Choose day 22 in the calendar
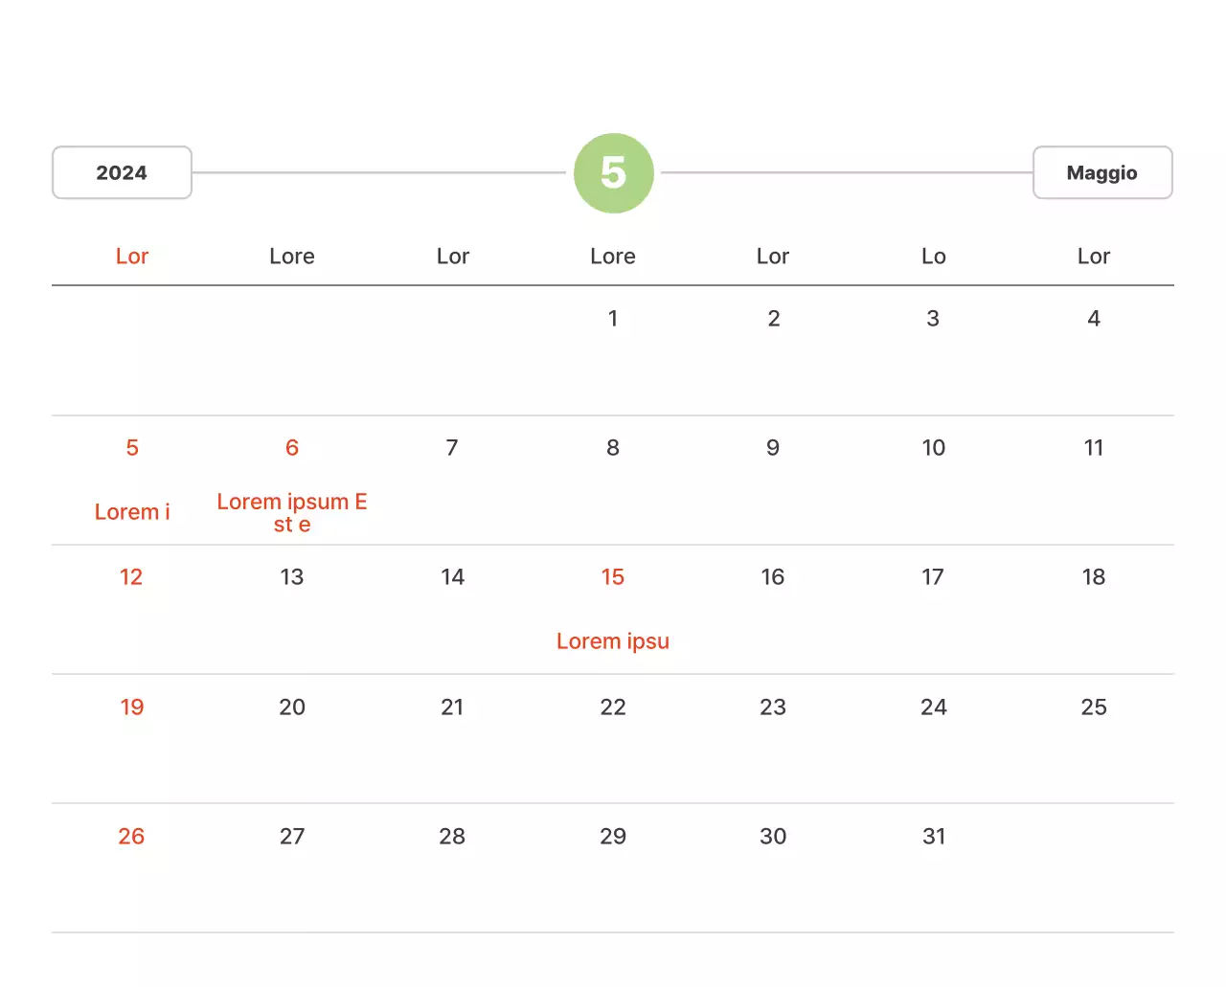 point(613,707)
